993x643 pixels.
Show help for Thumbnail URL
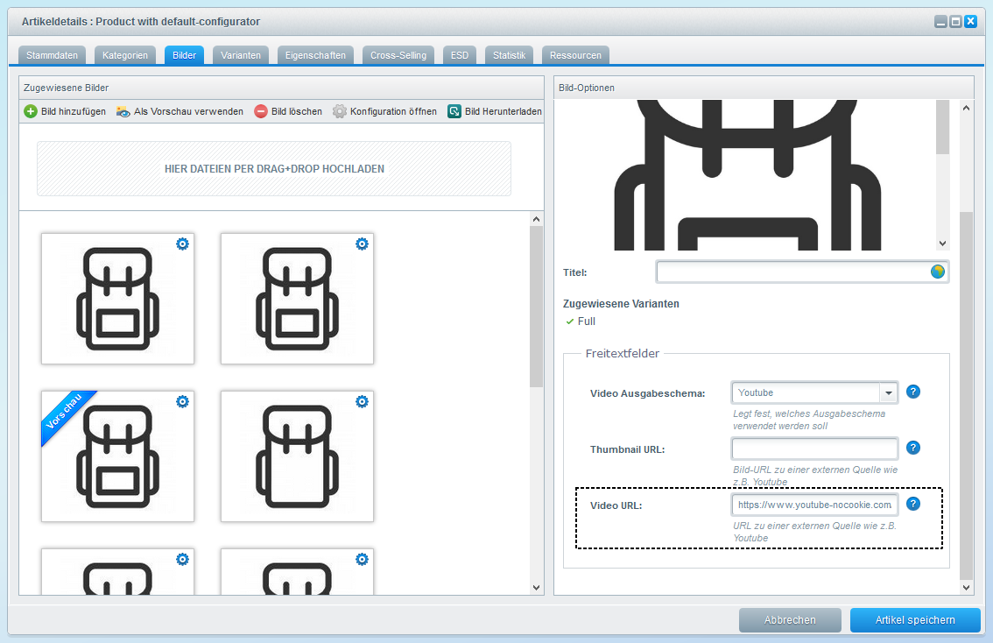912,448
